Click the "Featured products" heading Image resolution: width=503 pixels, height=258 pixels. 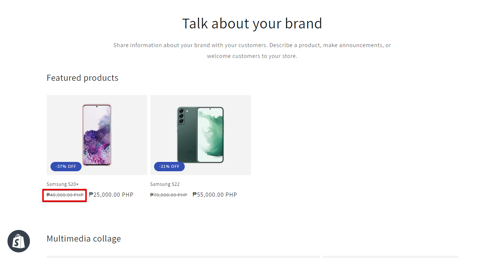(82, 78)
